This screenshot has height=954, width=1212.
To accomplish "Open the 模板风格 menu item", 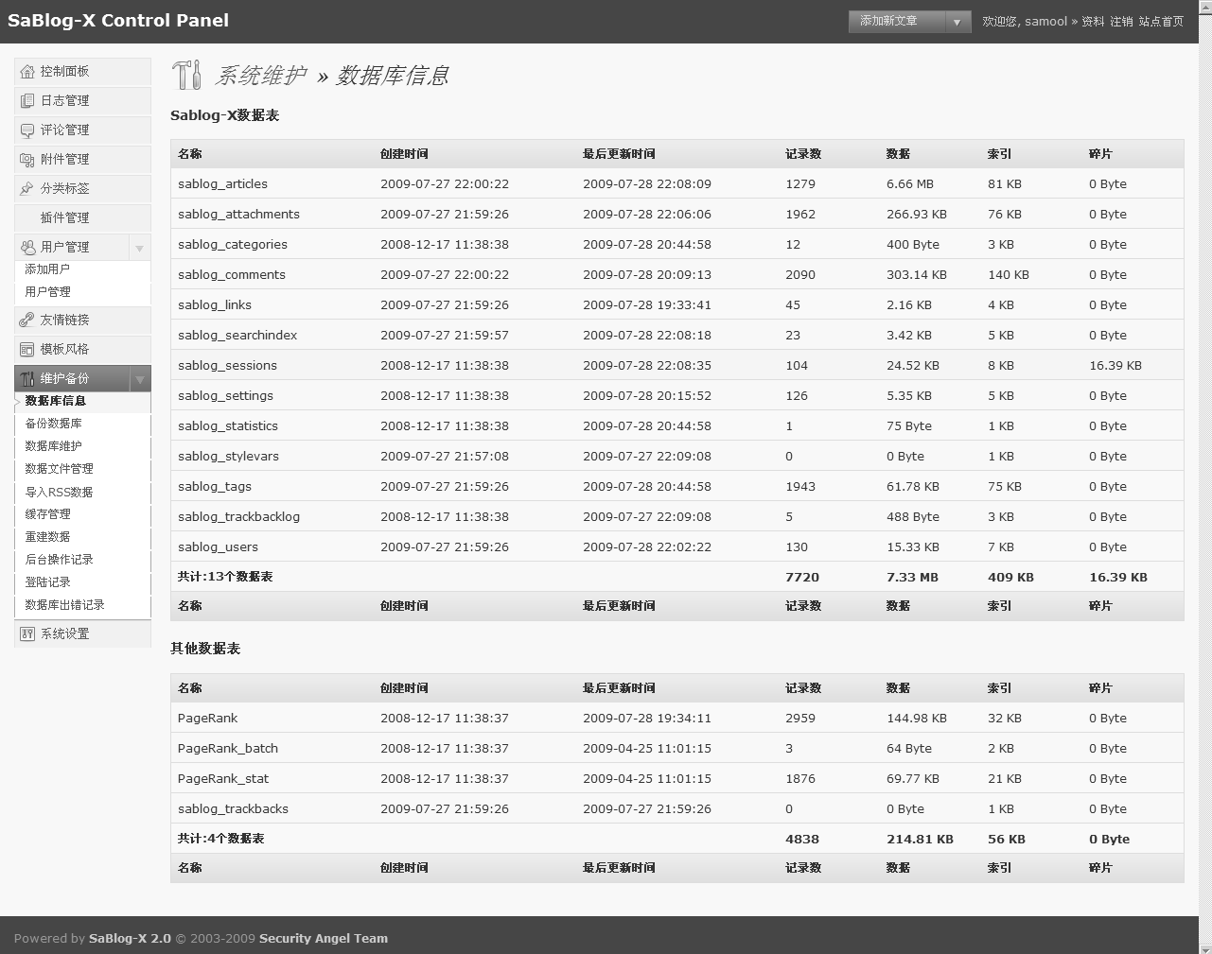I will click(82, 350).
